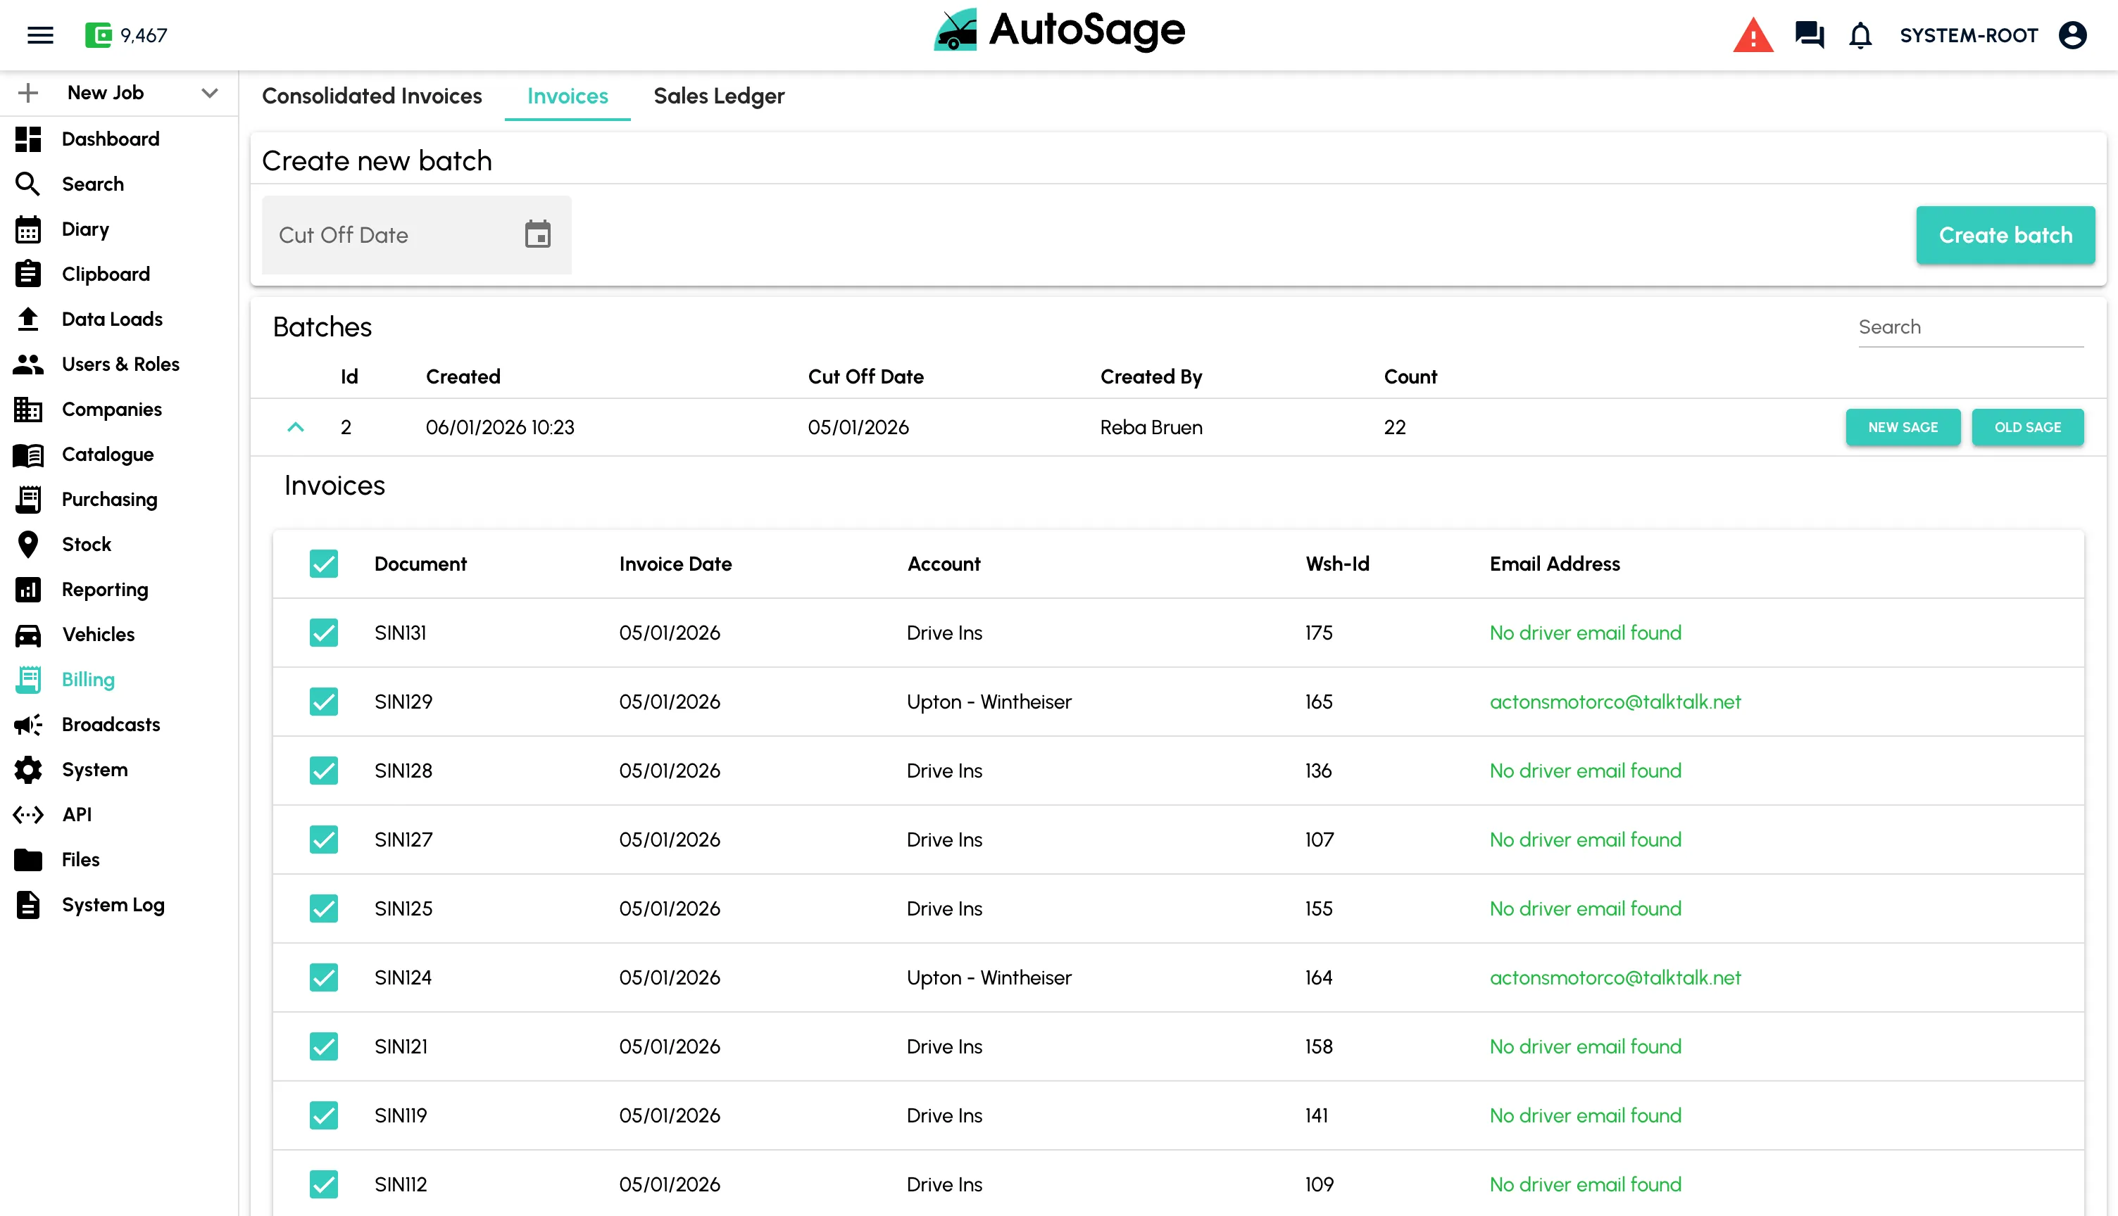Switch to Consolidated Invoices tab
Screen dimensions: 2118x1216
[372, 96]
